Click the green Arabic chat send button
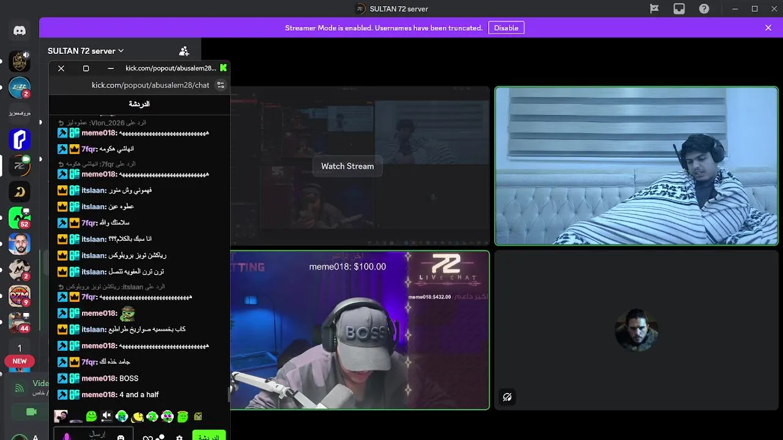783x440 pixels. coord(209,436)
